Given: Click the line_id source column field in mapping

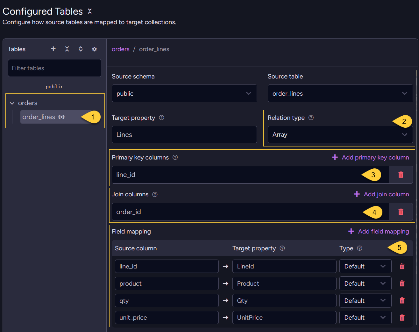Looking at the screenshot, I should [167, 266].
